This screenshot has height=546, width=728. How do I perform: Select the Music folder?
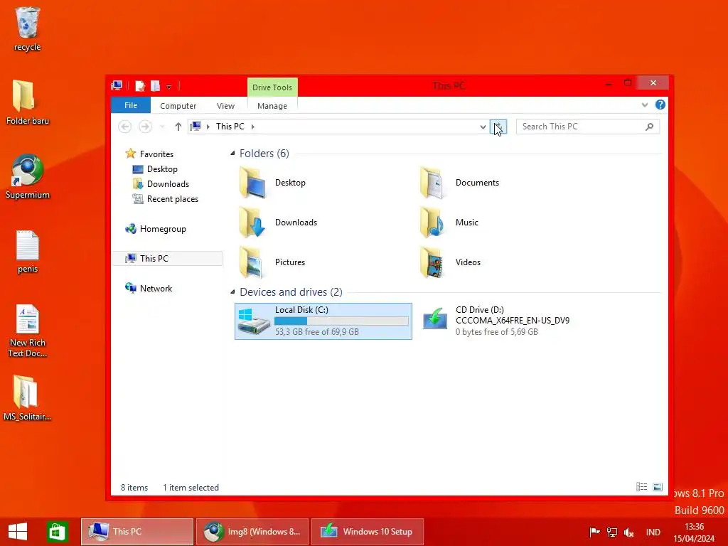point(449,223)
